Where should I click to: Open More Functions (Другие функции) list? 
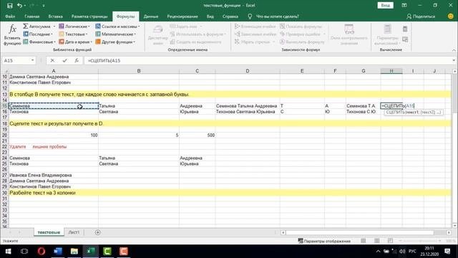coord(115,42)
